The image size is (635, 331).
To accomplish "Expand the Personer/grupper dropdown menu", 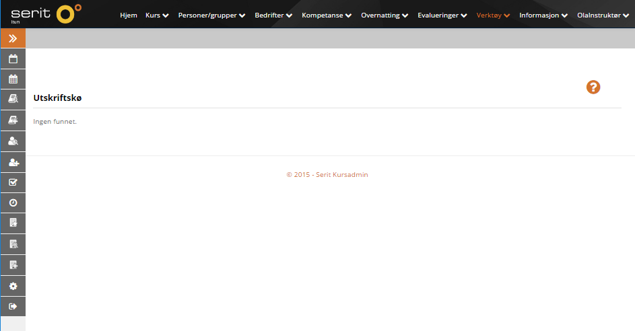I will (x=212, y=15).
